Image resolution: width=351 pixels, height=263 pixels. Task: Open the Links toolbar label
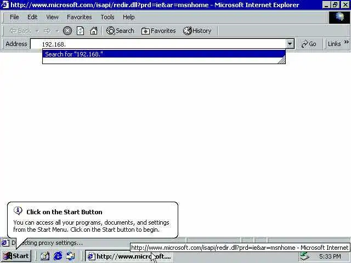(x=335, y=44)
